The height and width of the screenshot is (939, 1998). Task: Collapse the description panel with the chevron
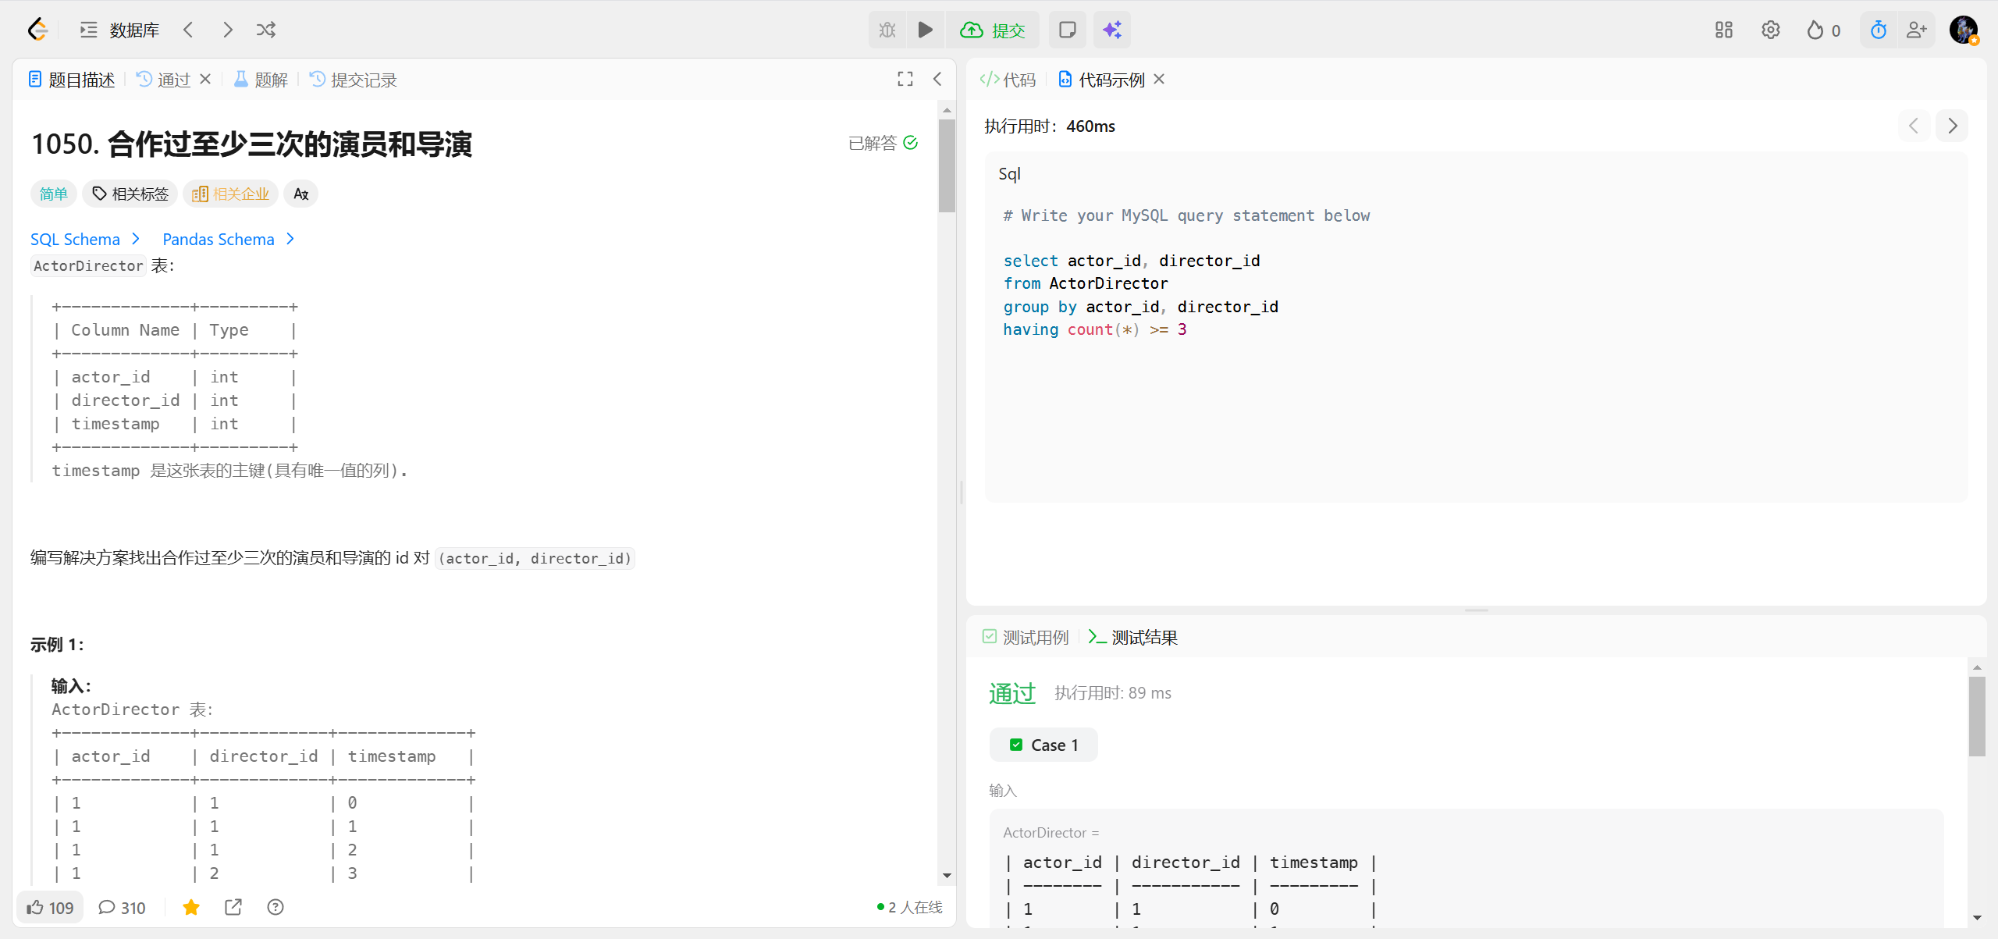[937, 79]
